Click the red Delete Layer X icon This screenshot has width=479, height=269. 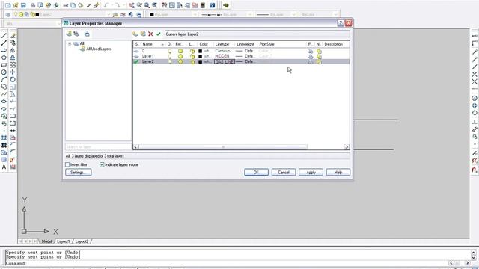click(150, 34)
